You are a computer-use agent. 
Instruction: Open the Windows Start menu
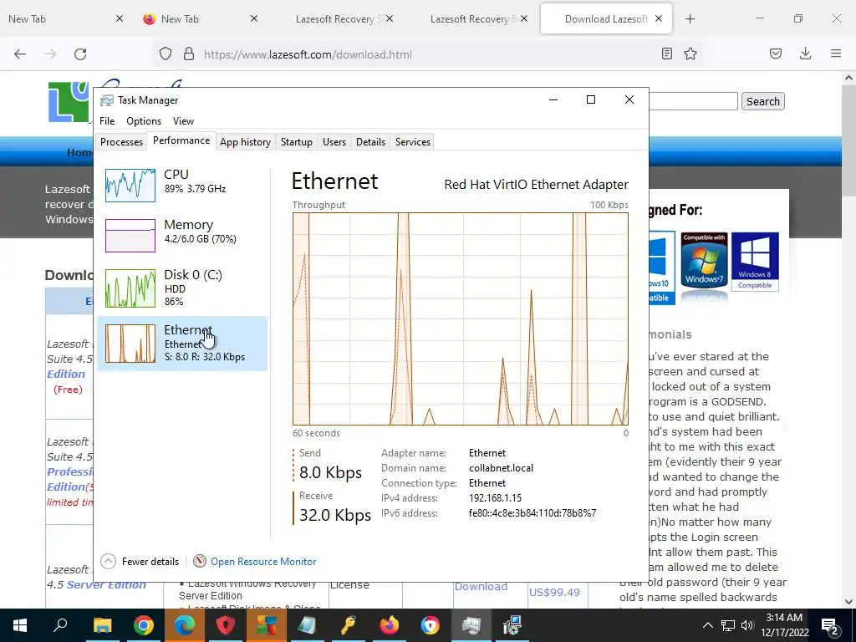click(x=20, y=625)
